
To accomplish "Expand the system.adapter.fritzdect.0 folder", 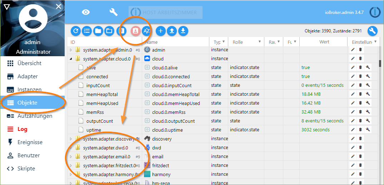I will coord(71,165).
